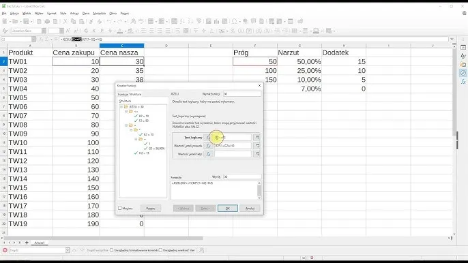The image size is (468, 263).
Task: Shrink dialog using Test logiczny range selector
Action: pos(257,138)
